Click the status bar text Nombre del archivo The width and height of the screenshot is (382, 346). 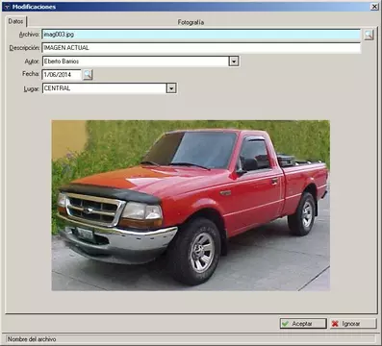click(x=32, y=339)
